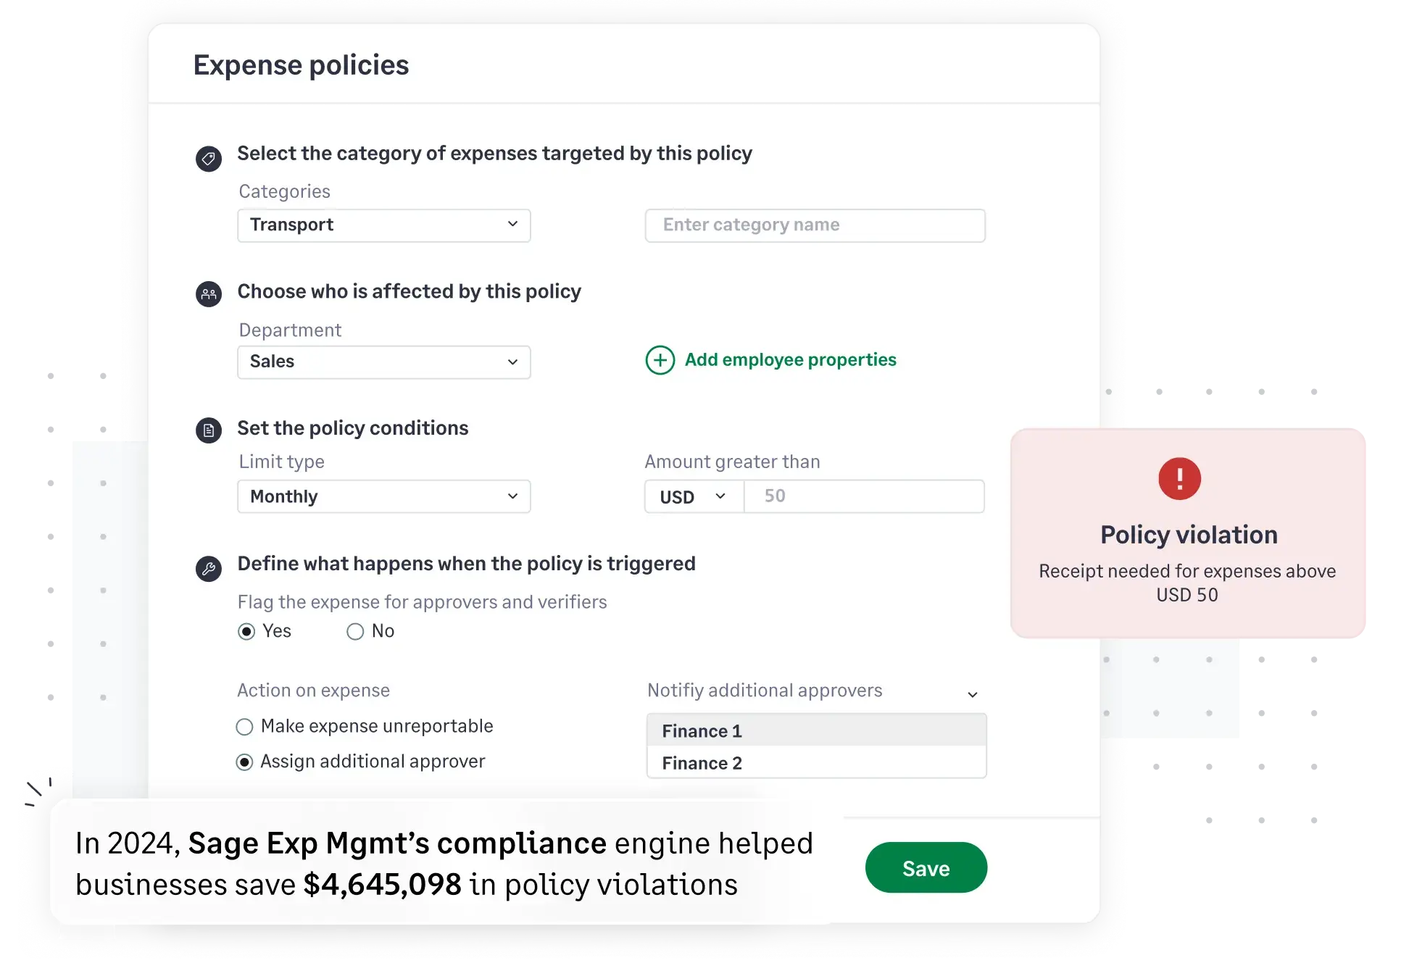This screenshot has width=1409, height=963.
Task: Click the people icon for policy audience
Action: point(209,294)
